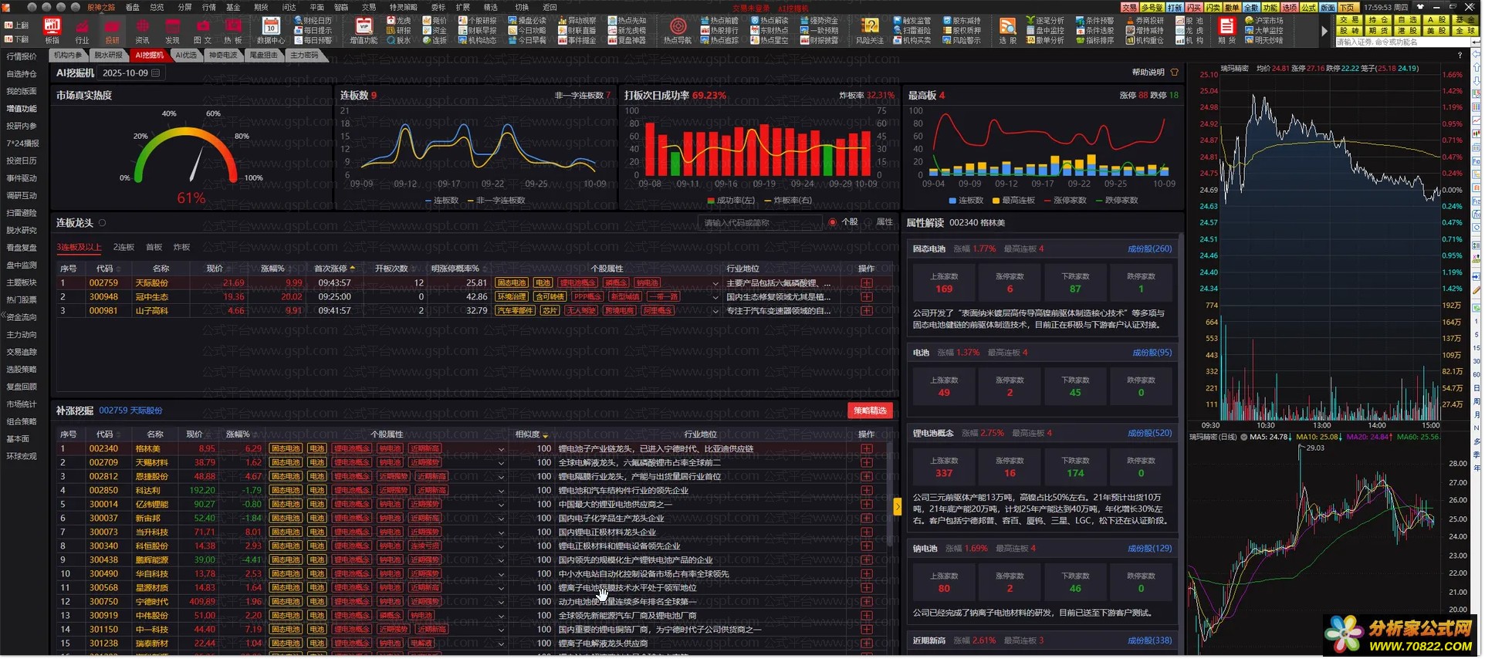The width and height of the screenshot is (1485, 659).
Task: Toggle the circle next to 连板龙头
Action: [102, 223]
